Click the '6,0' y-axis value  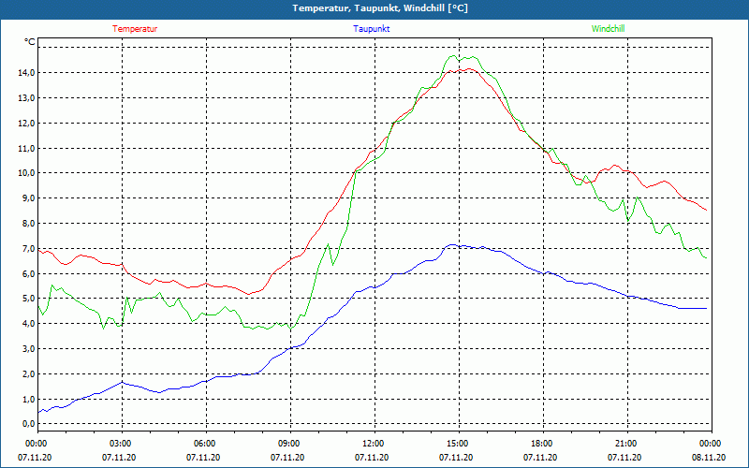coord(28,274)
